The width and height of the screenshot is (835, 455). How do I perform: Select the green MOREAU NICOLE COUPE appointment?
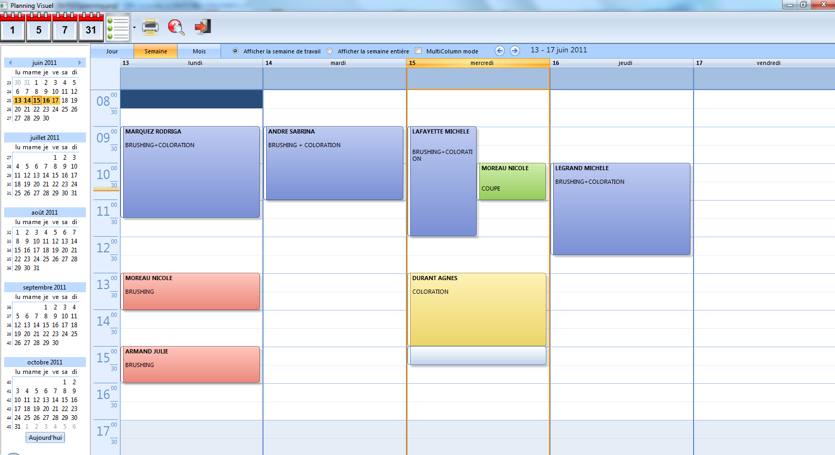[512, 181]
